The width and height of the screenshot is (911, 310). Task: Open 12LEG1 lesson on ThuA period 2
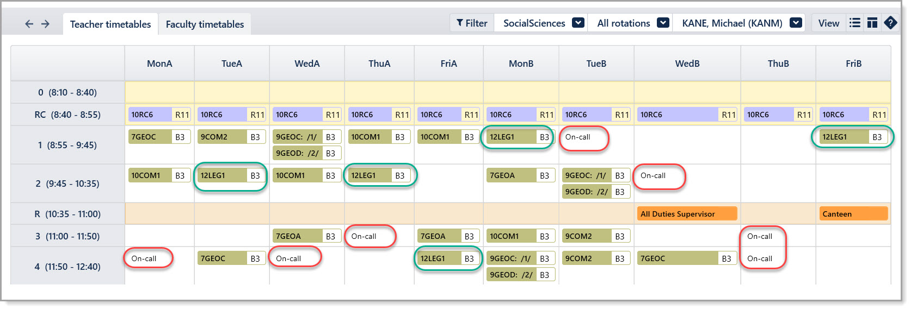point(379,175)
